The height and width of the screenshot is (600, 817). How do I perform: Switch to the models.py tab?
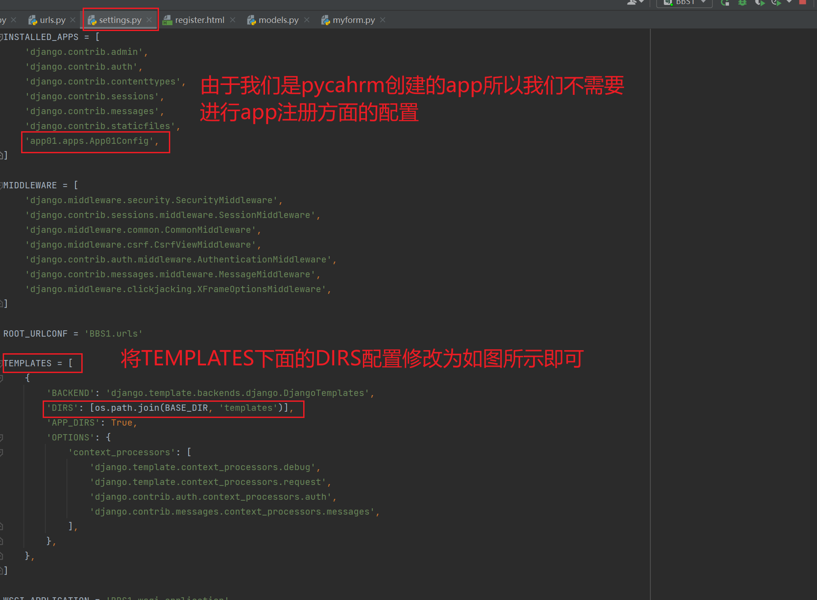[278, 20]
